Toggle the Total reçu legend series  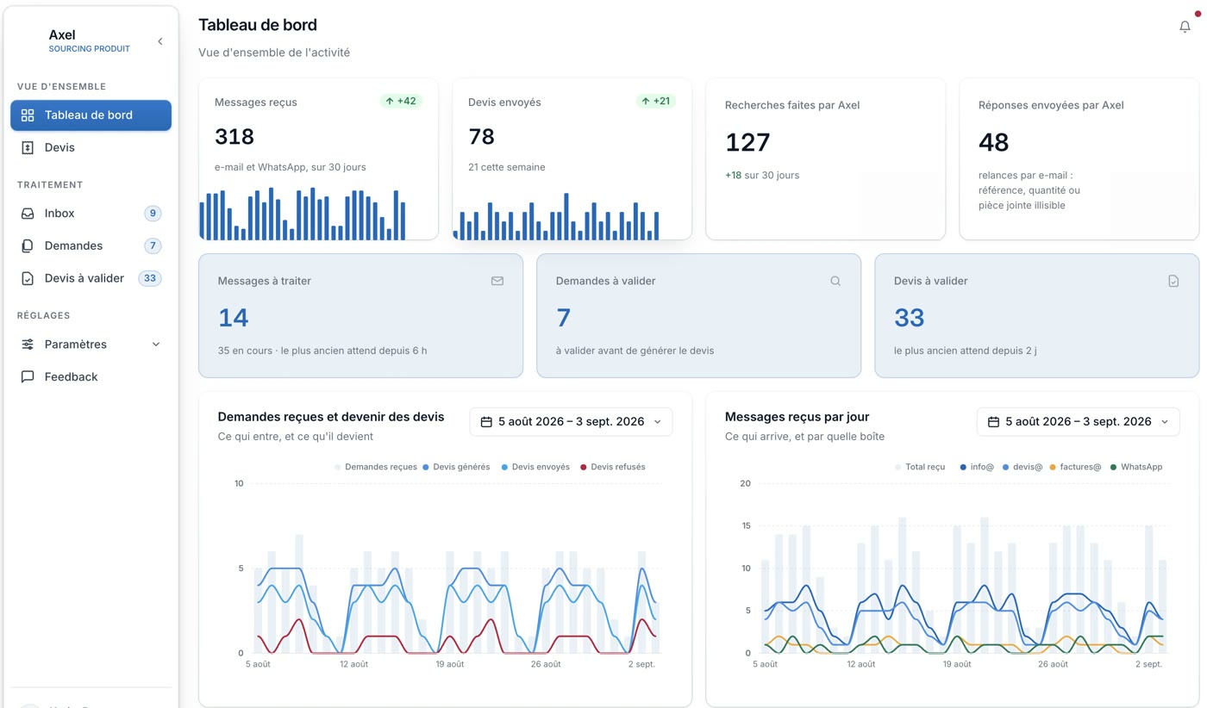point(920,467)
